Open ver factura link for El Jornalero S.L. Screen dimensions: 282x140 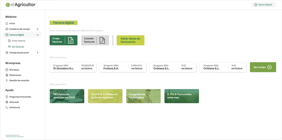(87, 68)
